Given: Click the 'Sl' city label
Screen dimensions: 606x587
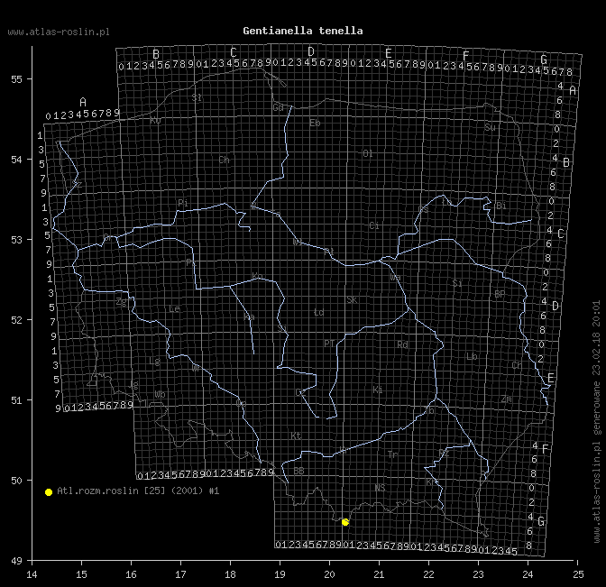Looking at the screenshot, I should [197, 97].
